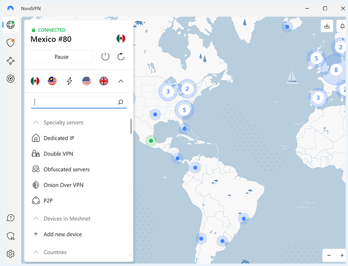Open the shield with 45 badge icon
The height and width of the screenshot is (266, 348).
pos(10,236)
